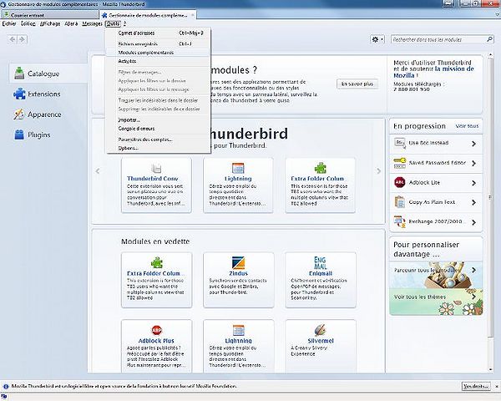Viewport: 501px width, 401px height.
Task: Expand Use Bcc Instead chevron
Action: coord(473,144)
